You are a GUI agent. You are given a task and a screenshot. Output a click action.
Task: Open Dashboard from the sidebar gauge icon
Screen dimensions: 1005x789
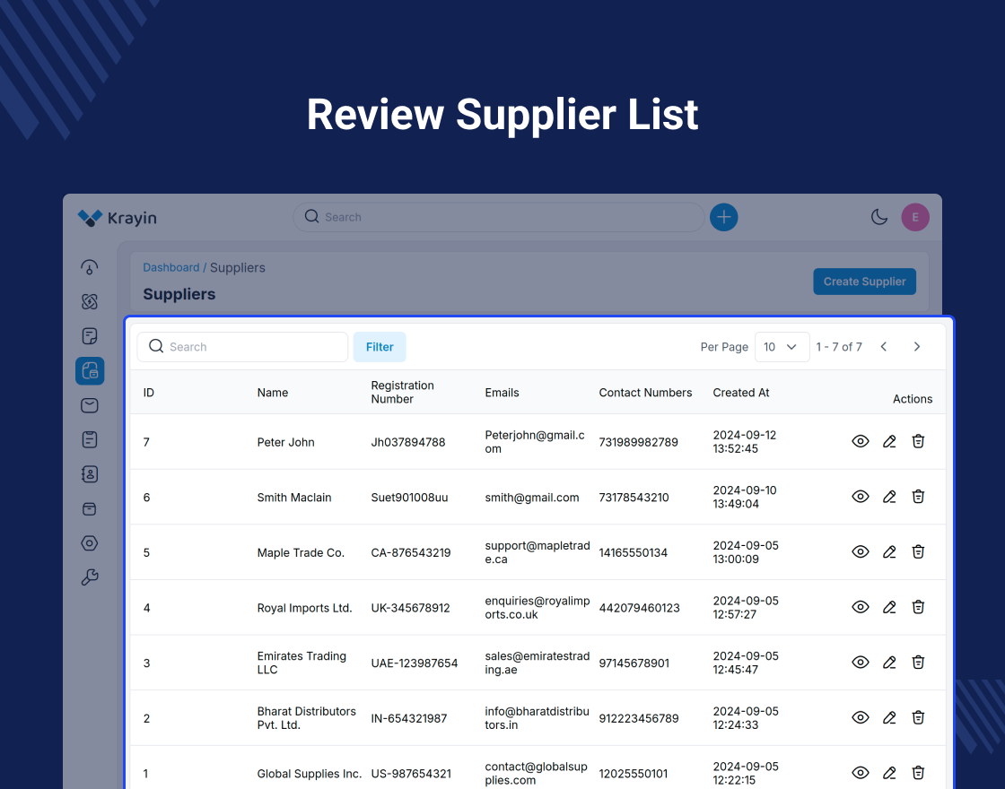tap(90, 267)
